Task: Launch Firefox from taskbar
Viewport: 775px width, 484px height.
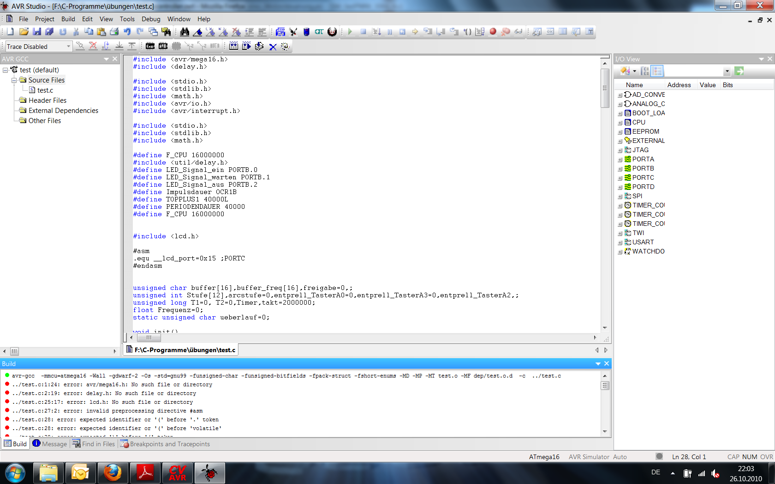Action: click(112, 473)
